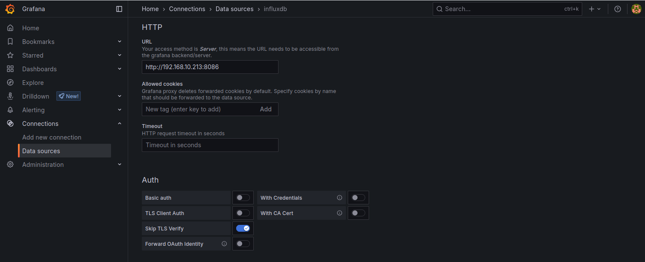Viewport: 645px width, 262px height.
Task: Click the search magnifier icon
Action: [440, 9]
